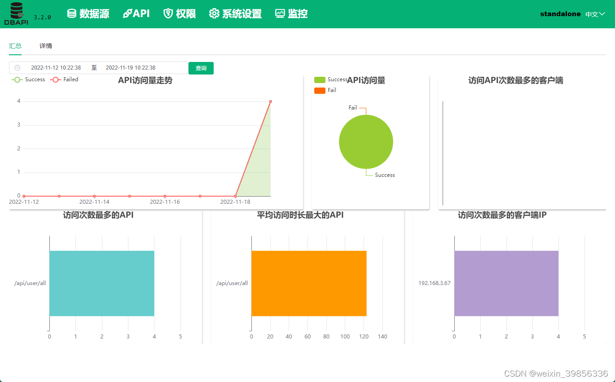Open the 监控 menu
The height and width of the screenshot is (382, 615).
[x=291, y=13]
